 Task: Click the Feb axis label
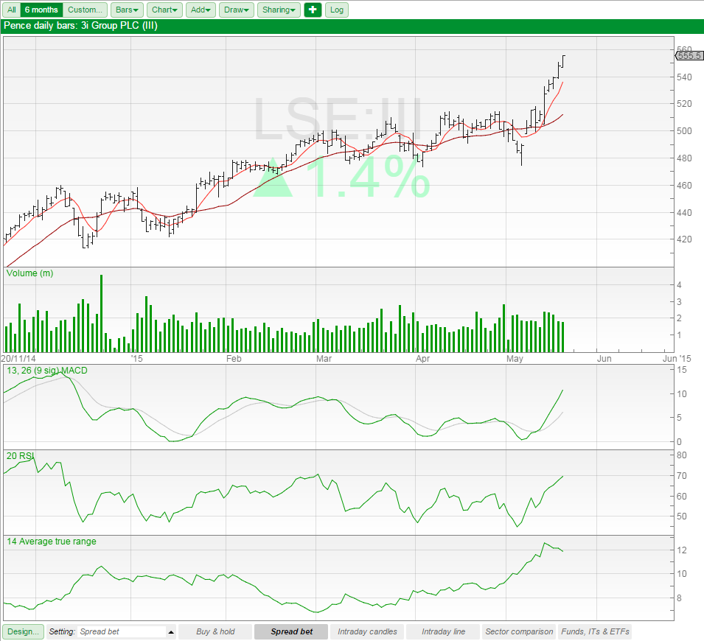234,359
